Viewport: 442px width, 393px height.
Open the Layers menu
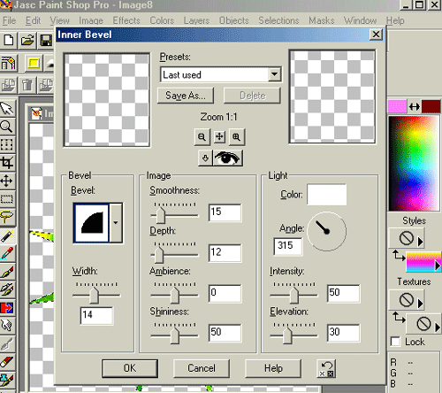196,20
